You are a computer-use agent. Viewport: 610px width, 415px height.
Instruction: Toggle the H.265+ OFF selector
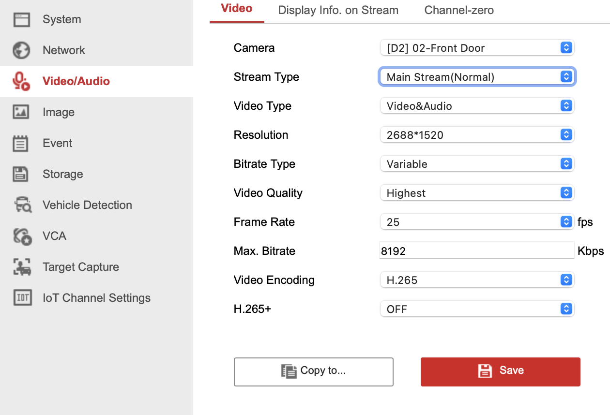[x=476, y=309]
